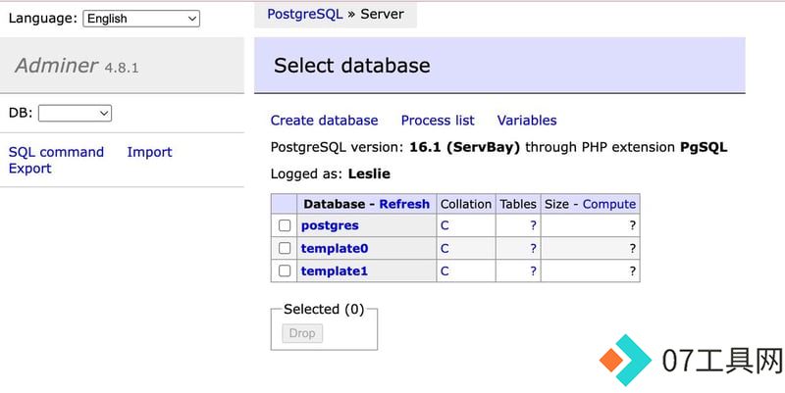The image size is (785, 393).
Task: Click the 4.8.1 version number
Action: pyautogui.click(x=121, y=68)
